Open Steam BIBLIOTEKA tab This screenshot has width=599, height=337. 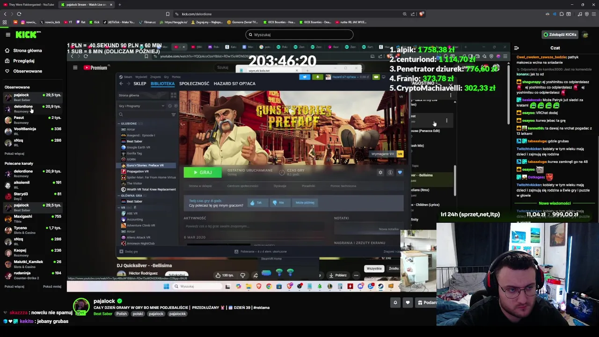coord(162,83)
